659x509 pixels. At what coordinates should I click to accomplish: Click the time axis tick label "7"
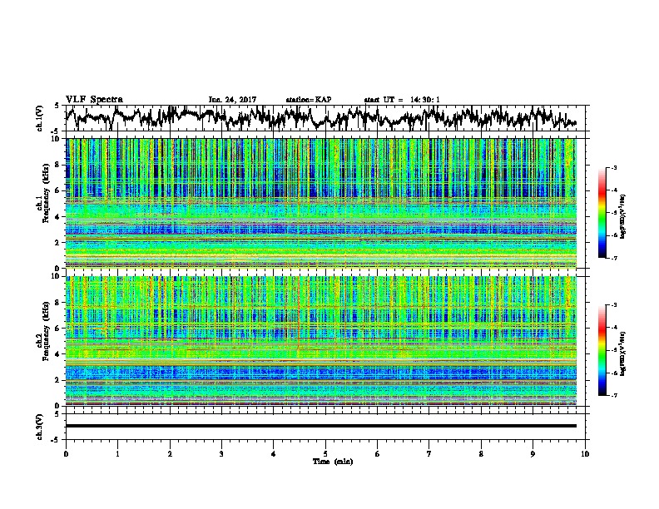click(429, 454)
